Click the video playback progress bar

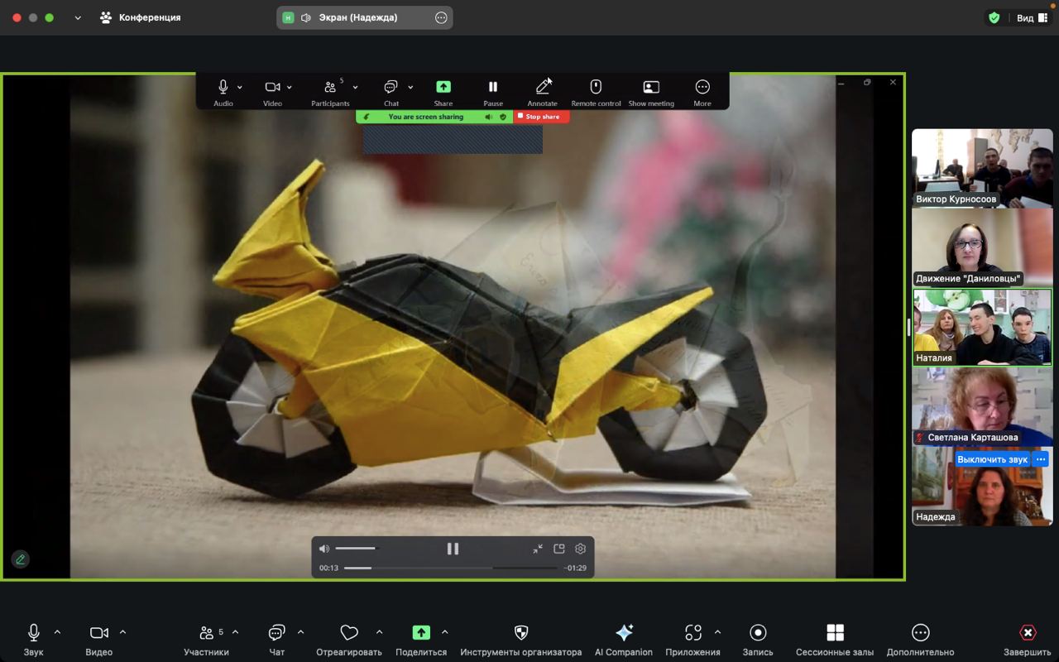pos(451,568)
